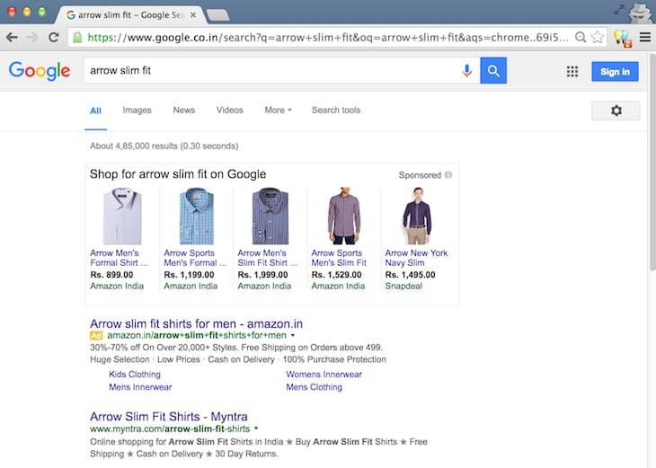The image size is (656, 468).
Task: Open the amazon.in ad URL dropdown arrow
Action: (293, 335)
